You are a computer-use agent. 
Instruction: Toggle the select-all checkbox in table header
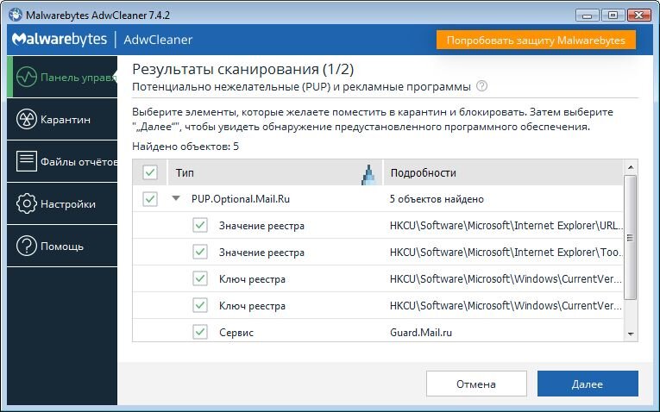coord(150,172)
